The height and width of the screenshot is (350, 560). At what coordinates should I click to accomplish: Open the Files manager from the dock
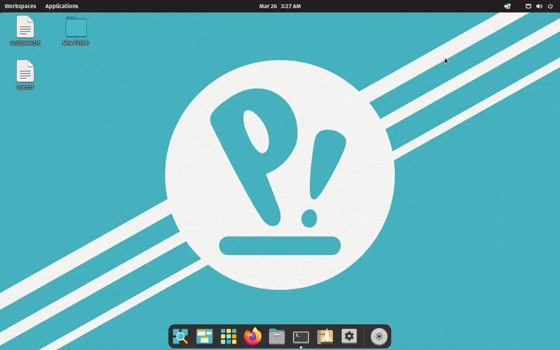click(x=277, y=336)
